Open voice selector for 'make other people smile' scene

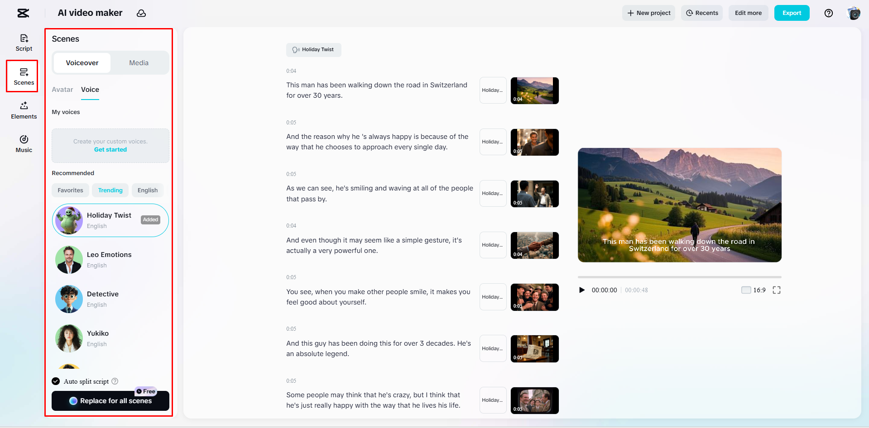(x=493, y=297)
